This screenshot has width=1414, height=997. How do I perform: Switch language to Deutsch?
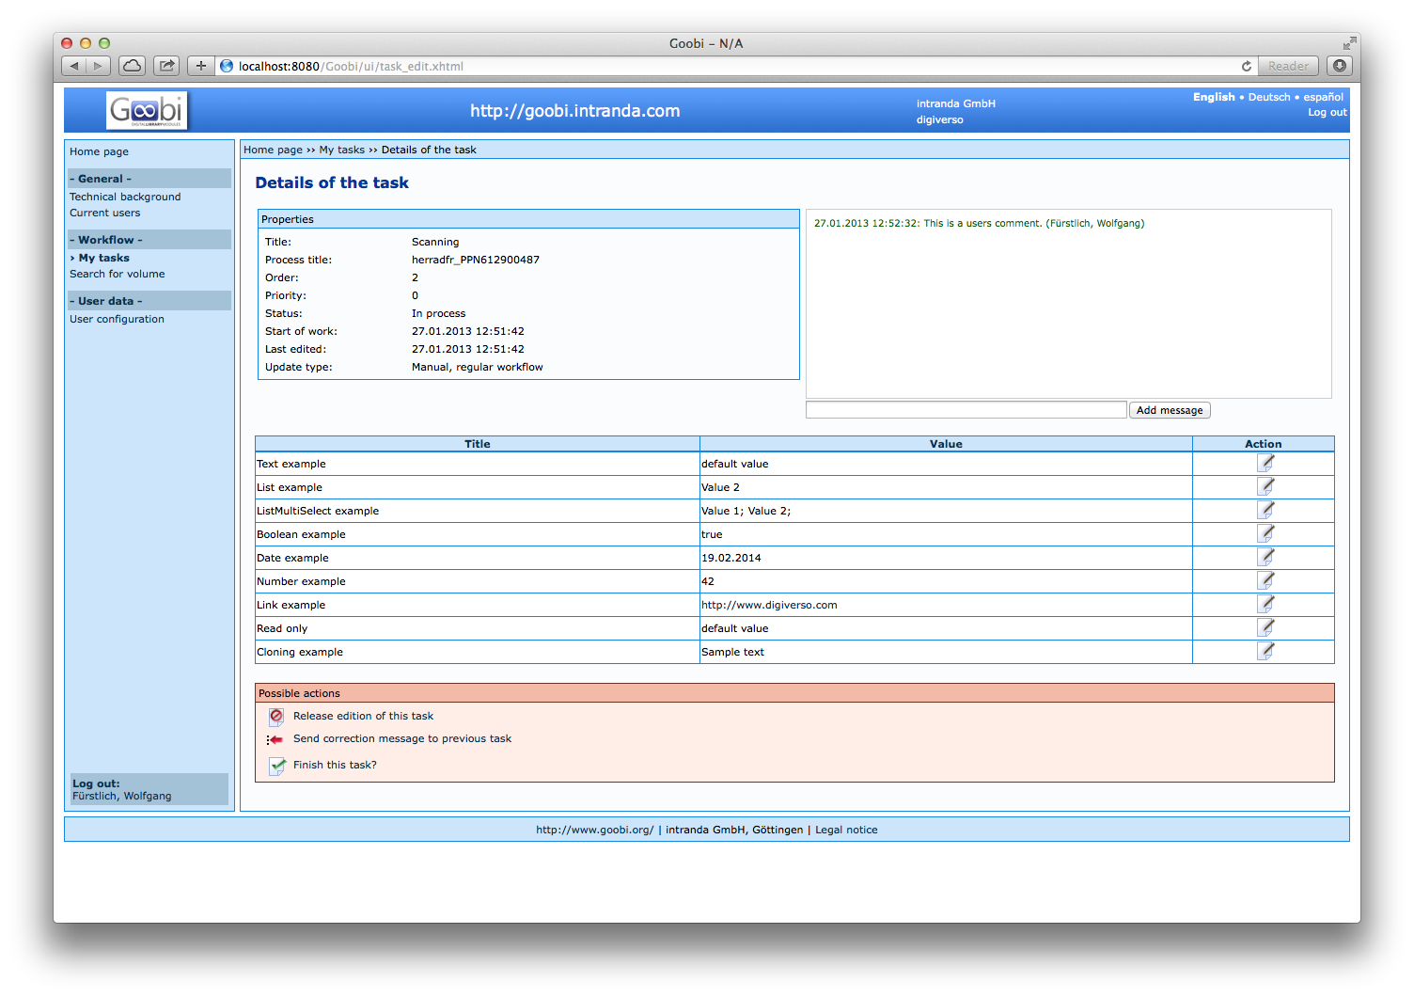[x=1269, y=97]
